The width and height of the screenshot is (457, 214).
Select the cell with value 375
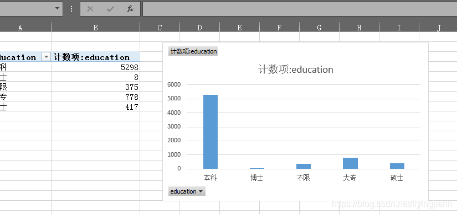[96, 87]
